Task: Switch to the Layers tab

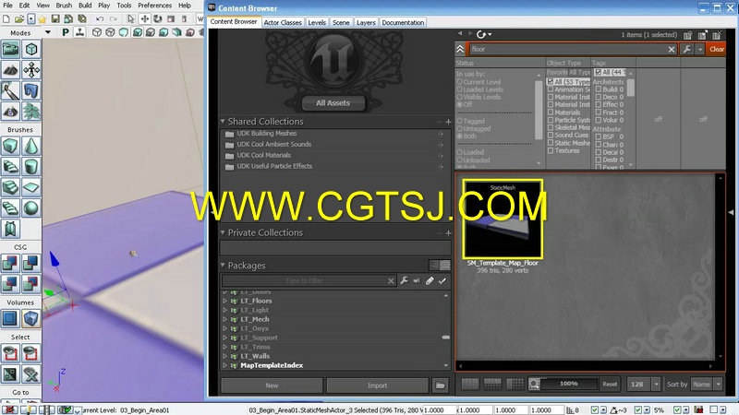Action: click(x=366, y=22)
